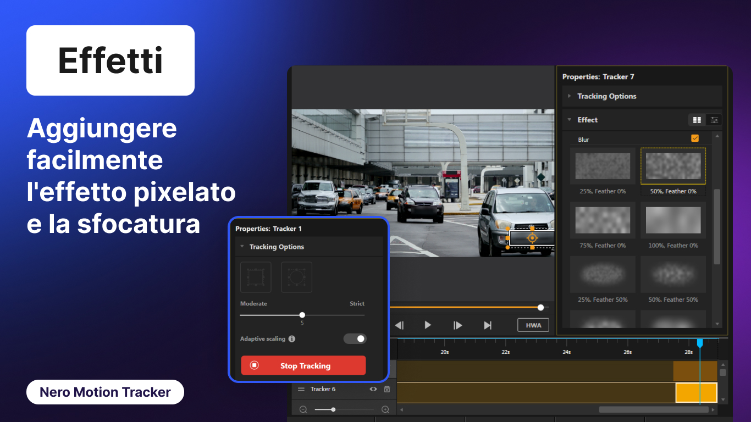
Task: Click the blue timeline playhead marker
Action: coord(700,343)
